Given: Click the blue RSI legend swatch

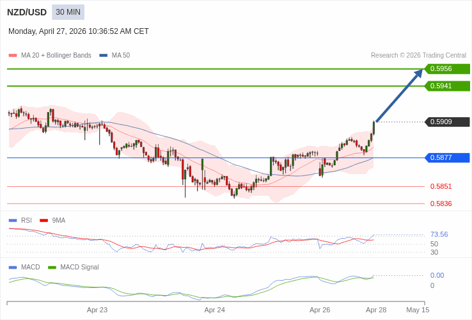Looking at the screenshot, I should (x=13, y=221).
